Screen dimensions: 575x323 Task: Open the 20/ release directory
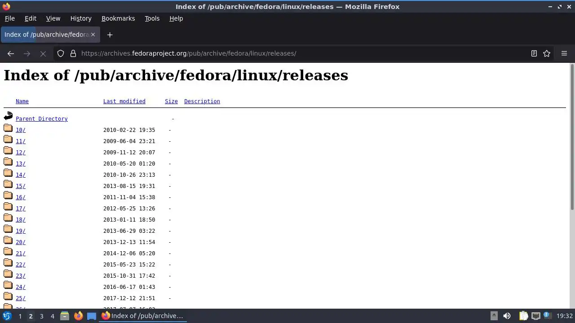[21, 242]
